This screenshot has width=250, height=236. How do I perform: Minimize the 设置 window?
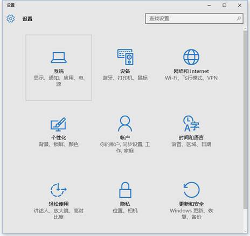(209, 5)
